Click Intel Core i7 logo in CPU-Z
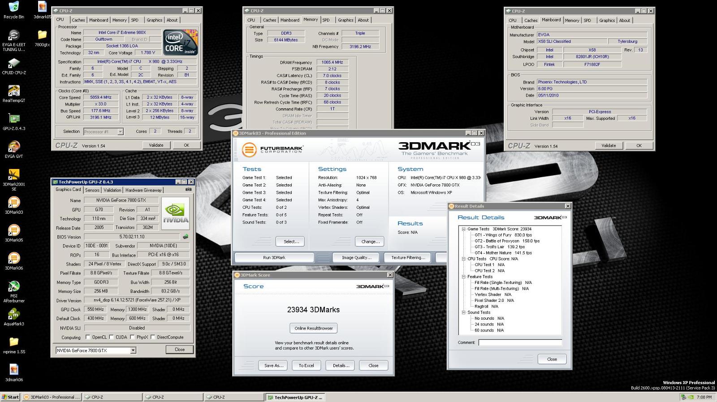 pyautogui.click(x=180, y=42)
